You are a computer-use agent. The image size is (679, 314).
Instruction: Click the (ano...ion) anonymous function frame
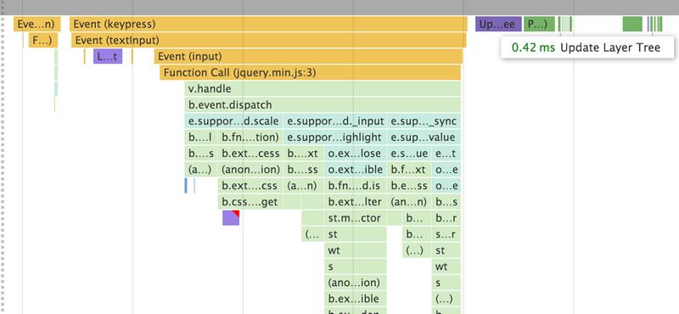click(x=355, y=283)
